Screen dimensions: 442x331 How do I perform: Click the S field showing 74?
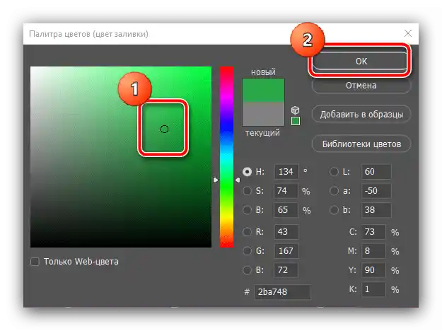point(286,191)
